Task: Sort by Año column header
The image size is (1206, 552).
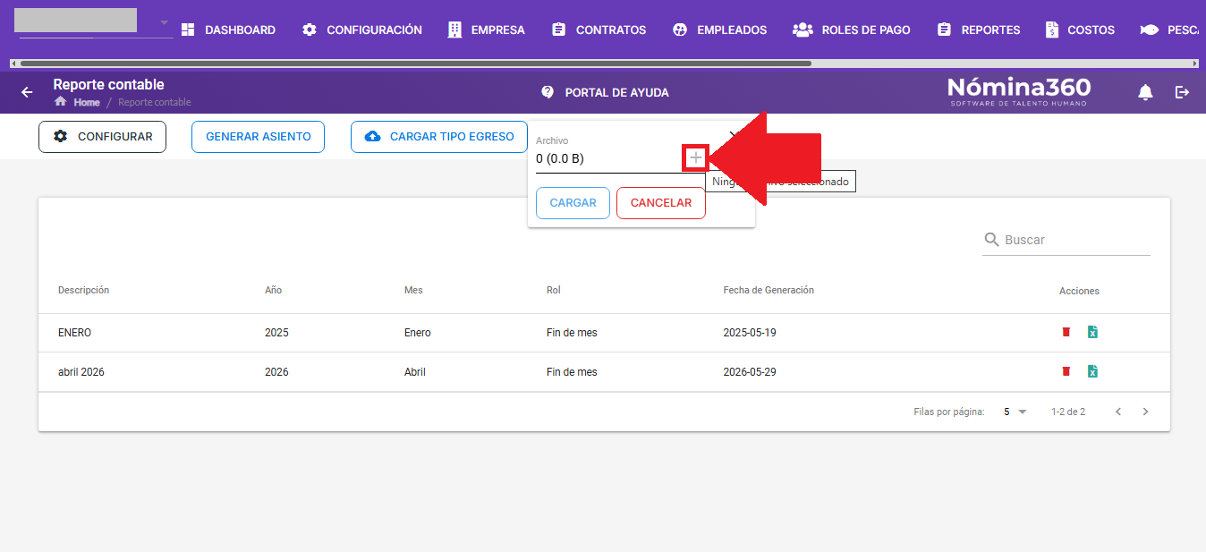Action: [273, 290]
